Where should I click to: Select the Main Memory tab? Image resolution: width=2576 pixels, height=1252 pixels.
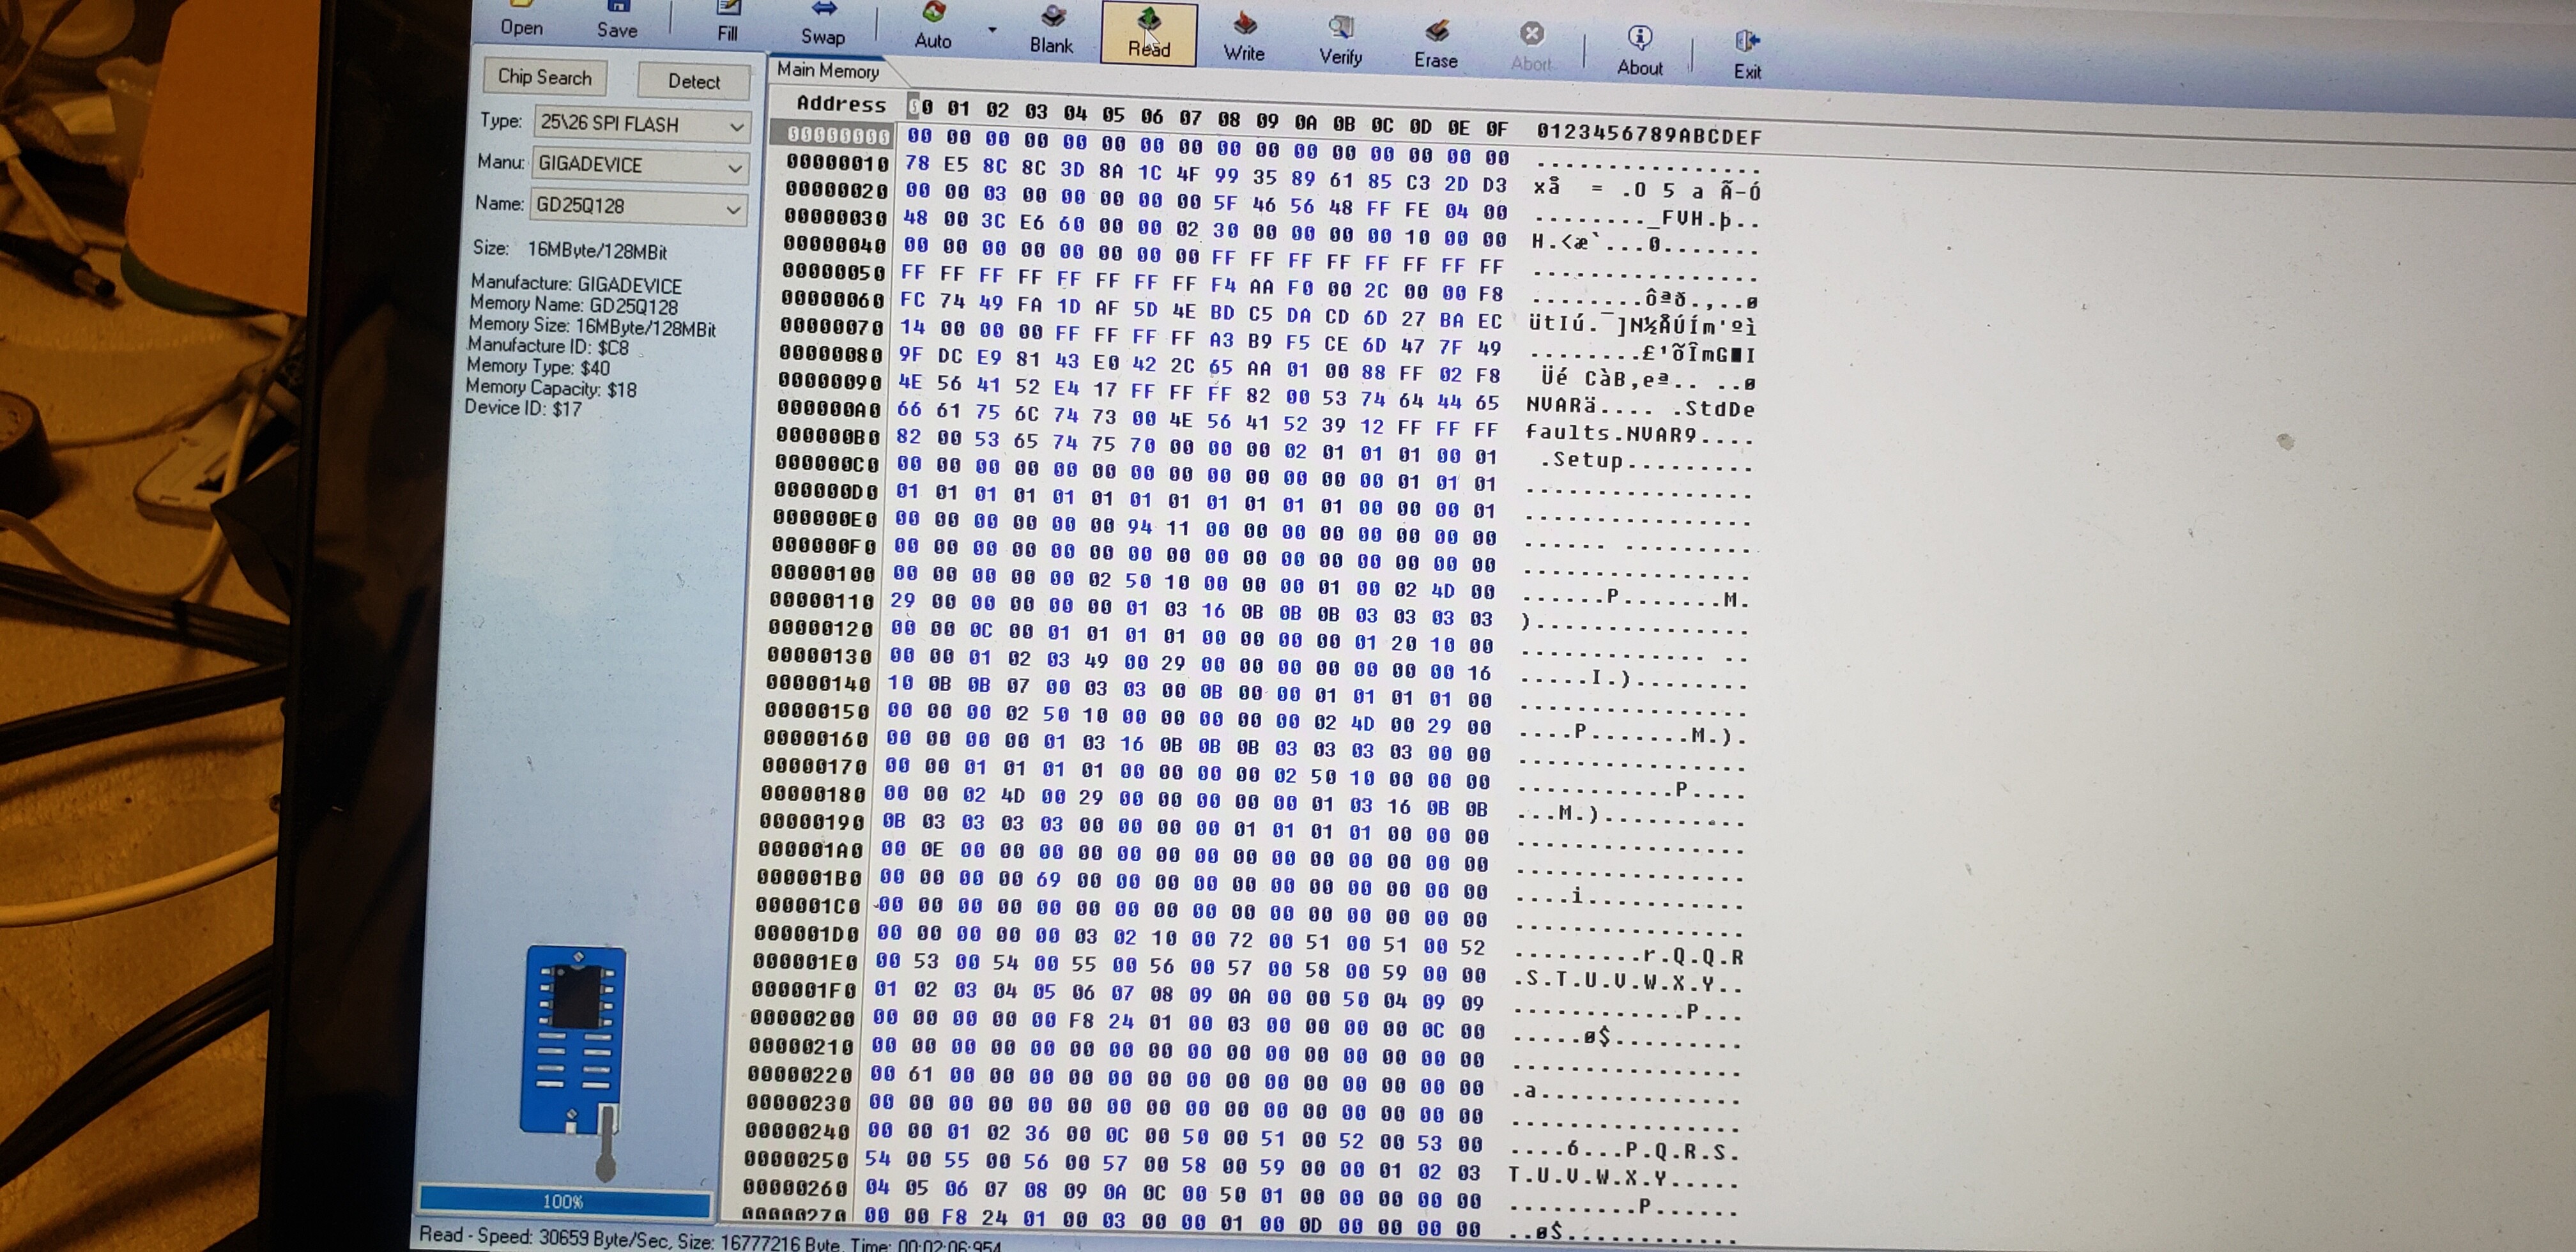(x=828, y=70)
